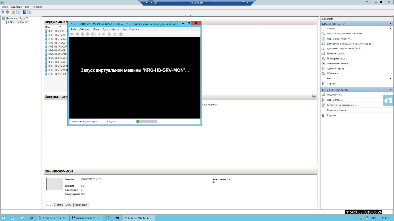Switch to the Репликация tab
This screenshot has height=221, width=394.
point(81,205)
